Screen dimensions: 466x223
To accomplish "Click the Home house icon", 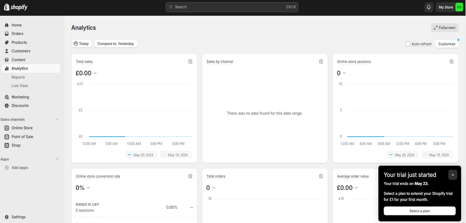I will (x=7, y=25).
